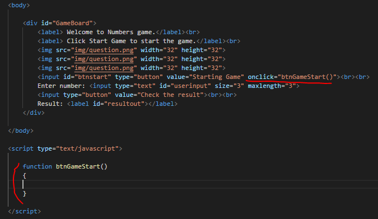Click the size="3" attribute
The width and height of the screenshot is (378, 219).
tap(229, 86)
